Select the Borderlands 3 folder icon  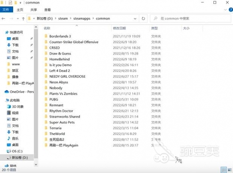pyautogui.click(x=46, y=36)
